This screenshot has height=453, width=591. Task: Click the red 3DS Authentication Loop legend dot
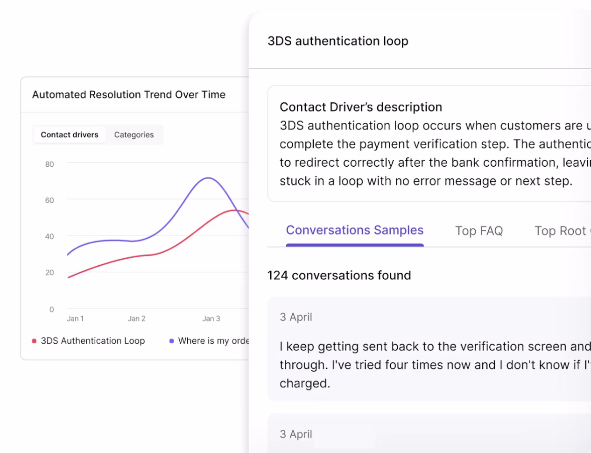click(x=34, y=341)
